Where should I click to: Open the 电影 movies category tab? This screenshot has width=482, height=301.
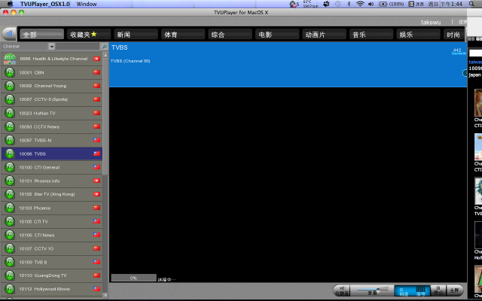277,34
